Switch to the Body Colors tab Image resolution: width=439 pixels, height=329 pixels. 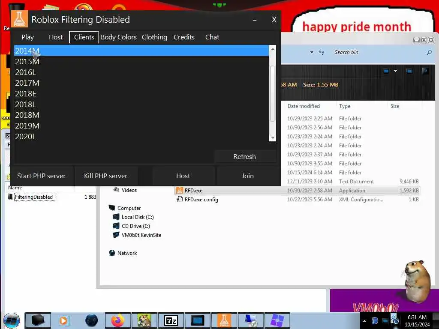point(119,37)
